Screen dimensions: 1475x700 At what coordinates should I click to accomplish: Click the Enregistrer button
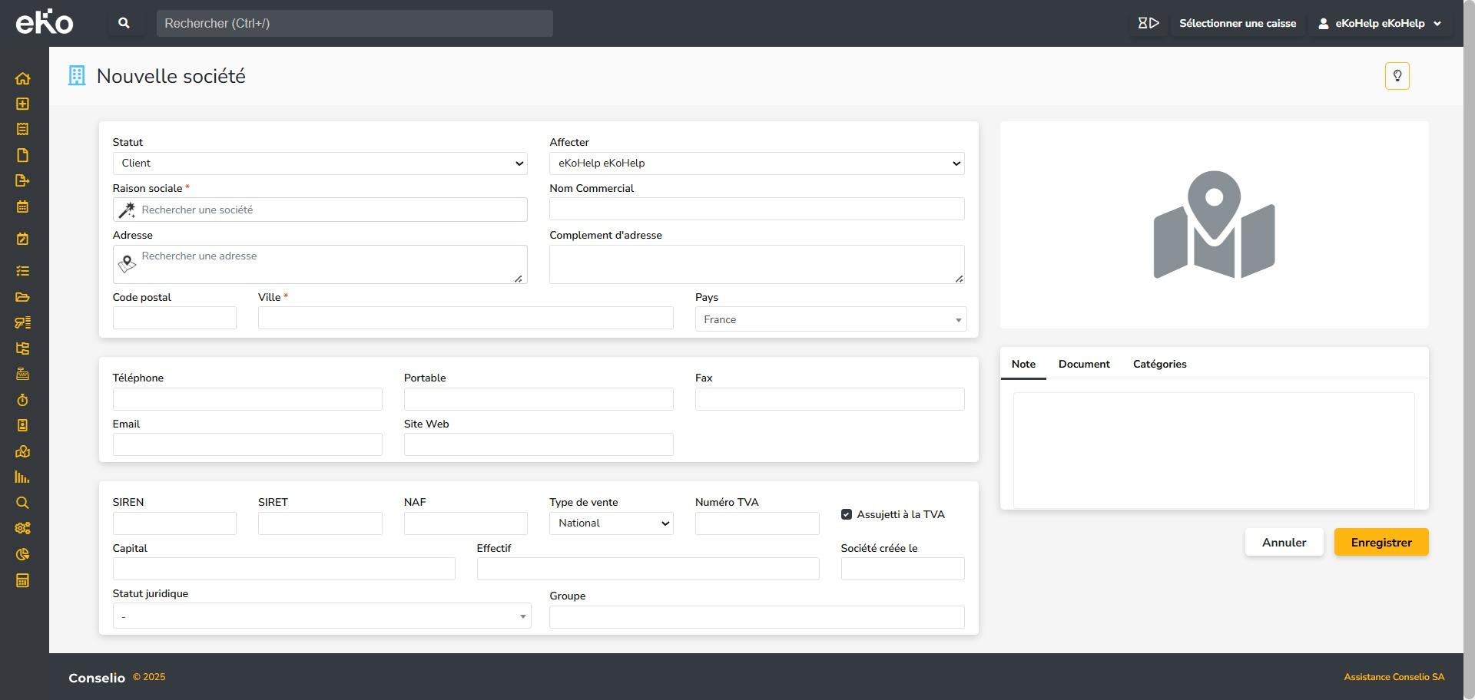1381,543
